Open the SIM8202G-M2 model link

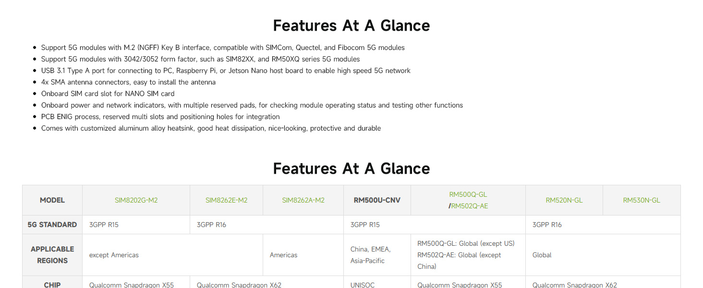coord(136,200)
